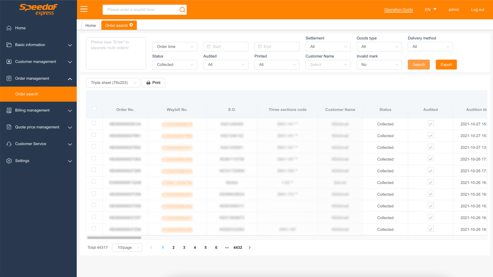Click the pagination ellipsis jump icon
This screenshot has height=277, width=493.
227,247
